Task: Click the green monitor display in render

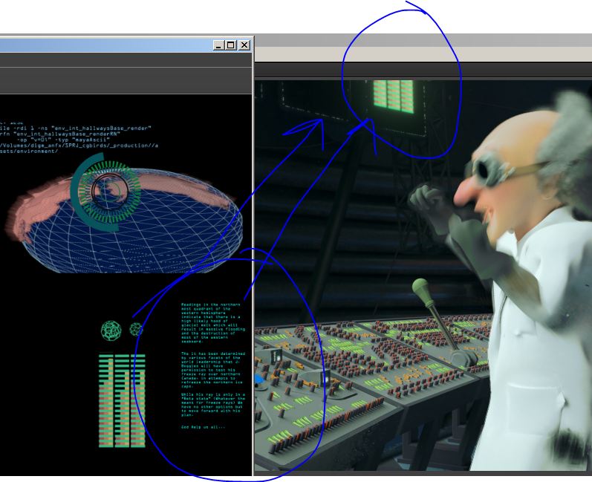Action: (391, 97)
